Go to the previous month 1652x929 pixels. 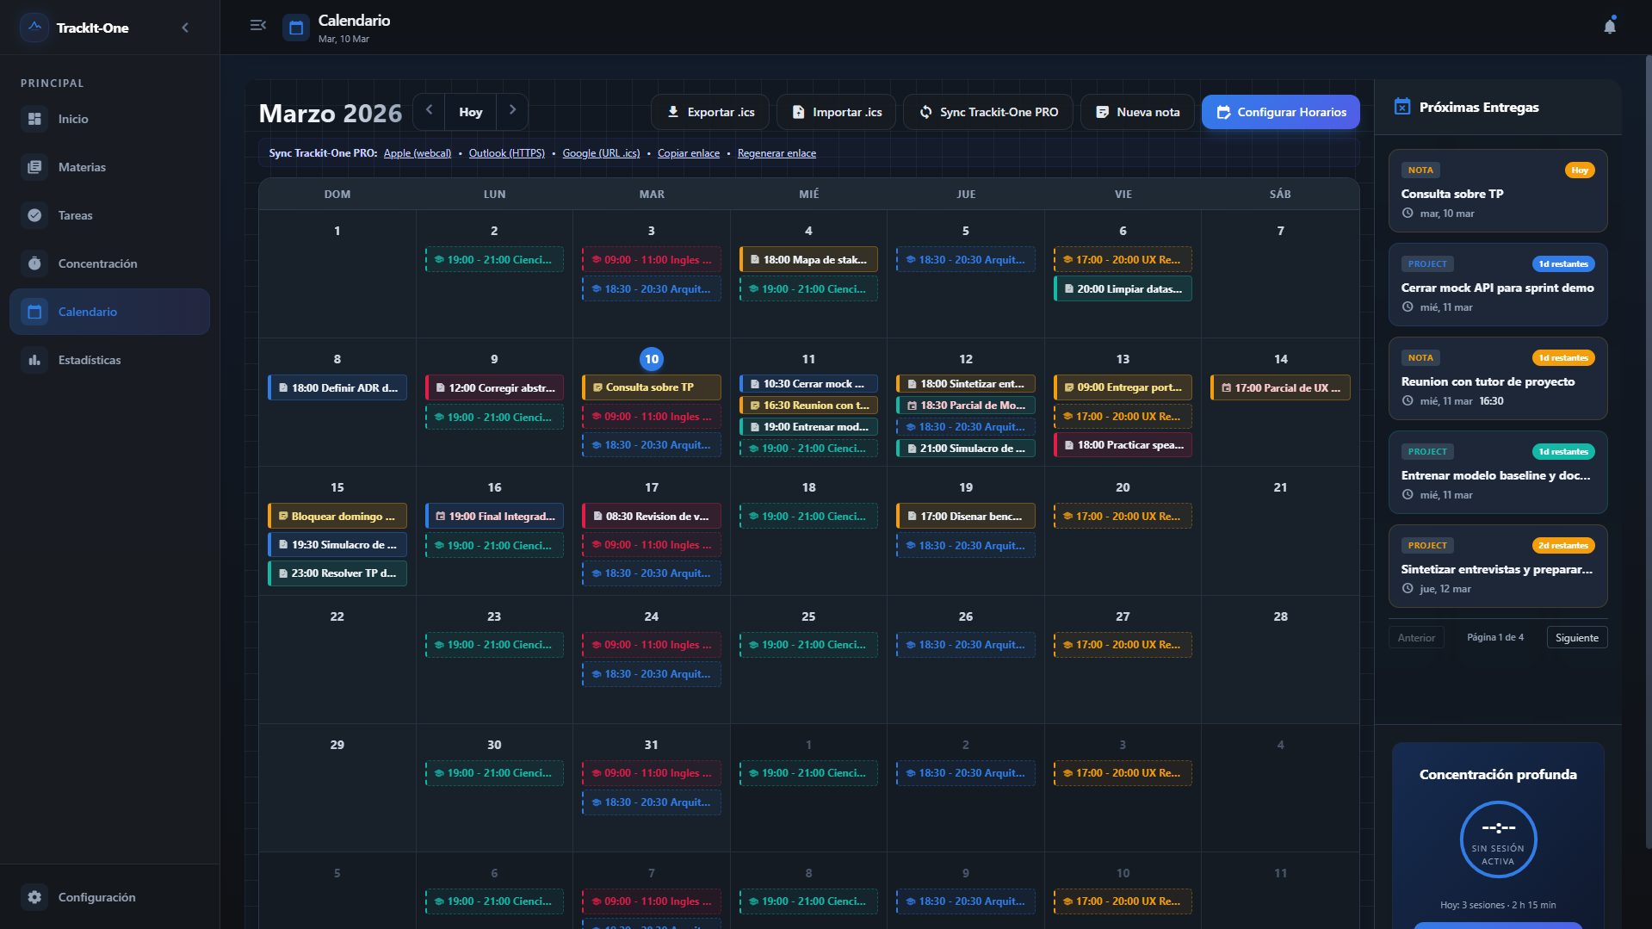pos(429,110)
